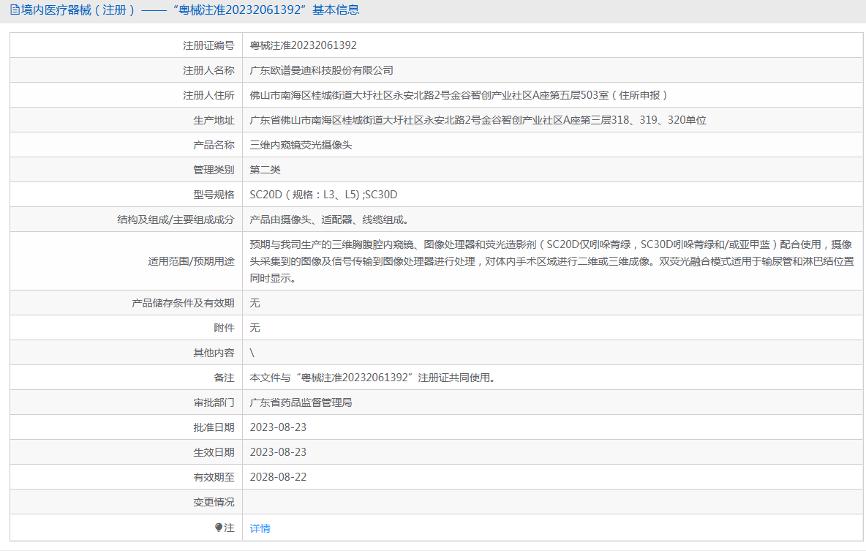Select the 第二类 management class value

[x=265, y=170]
